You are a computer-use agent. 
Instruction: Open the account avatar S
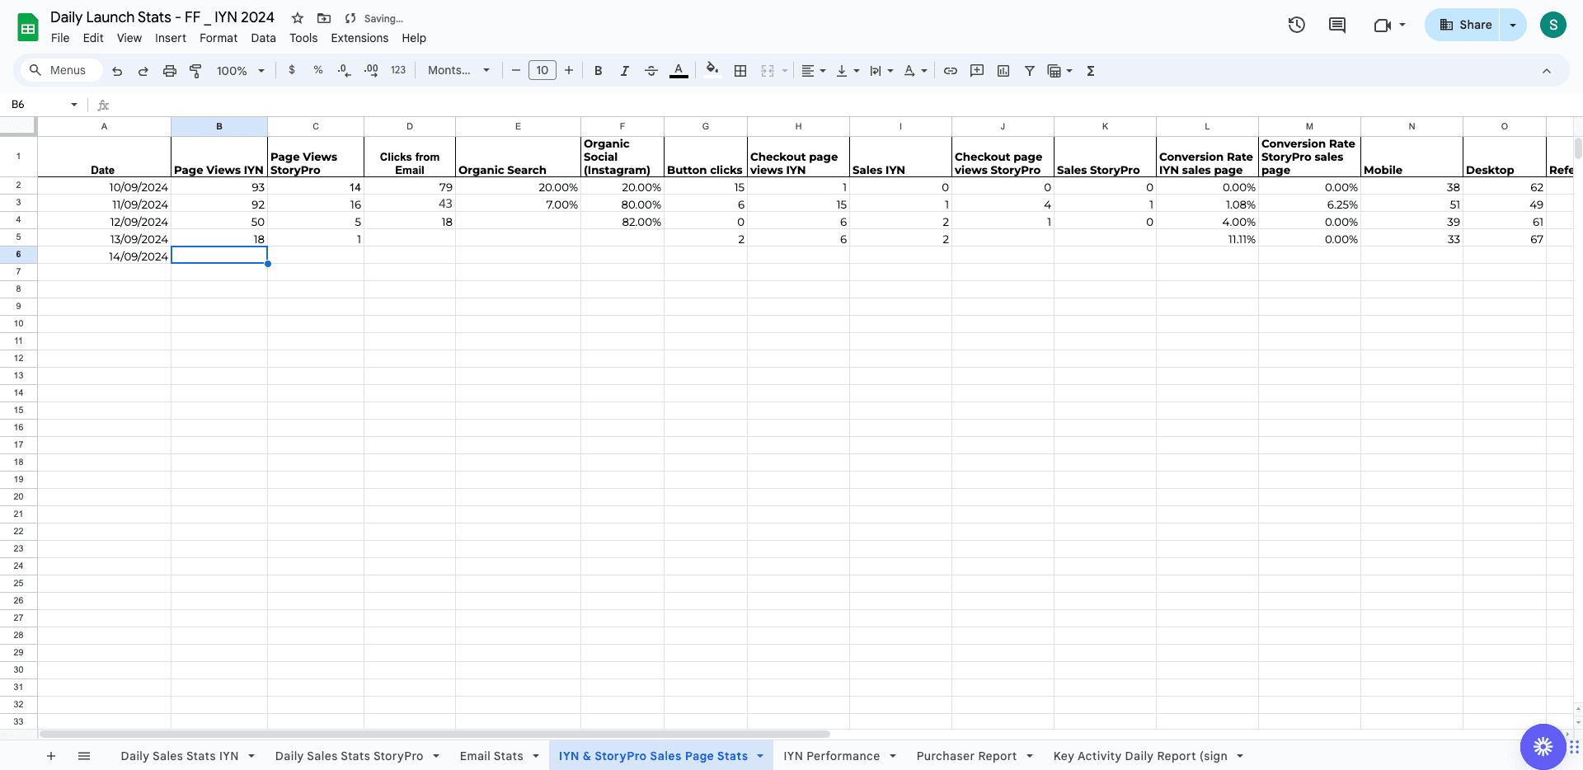pyautogui.click(x=1553, y=25)
